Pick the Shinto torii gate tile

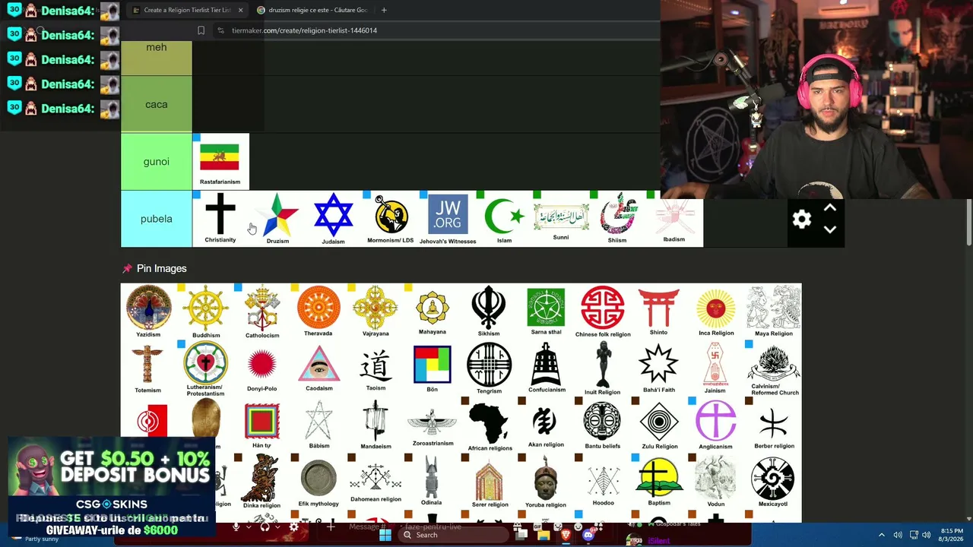(x=659, y=311)
